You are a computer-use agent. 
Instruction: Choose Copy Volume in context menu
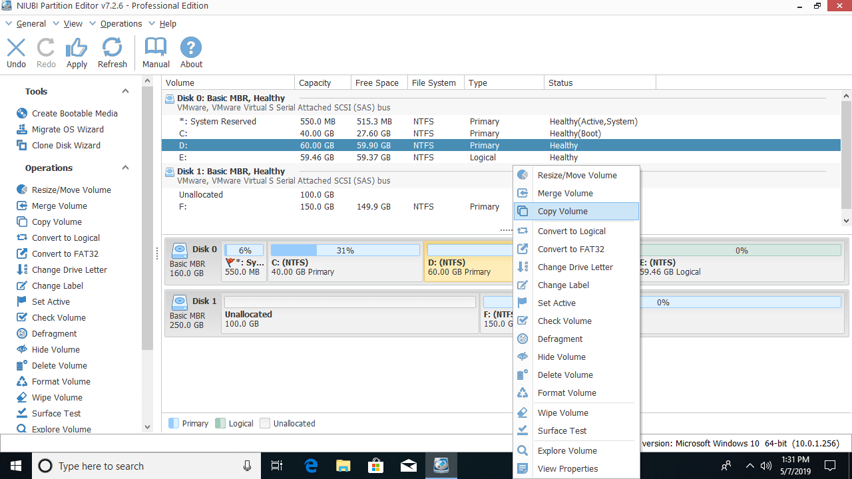[562, 211]
